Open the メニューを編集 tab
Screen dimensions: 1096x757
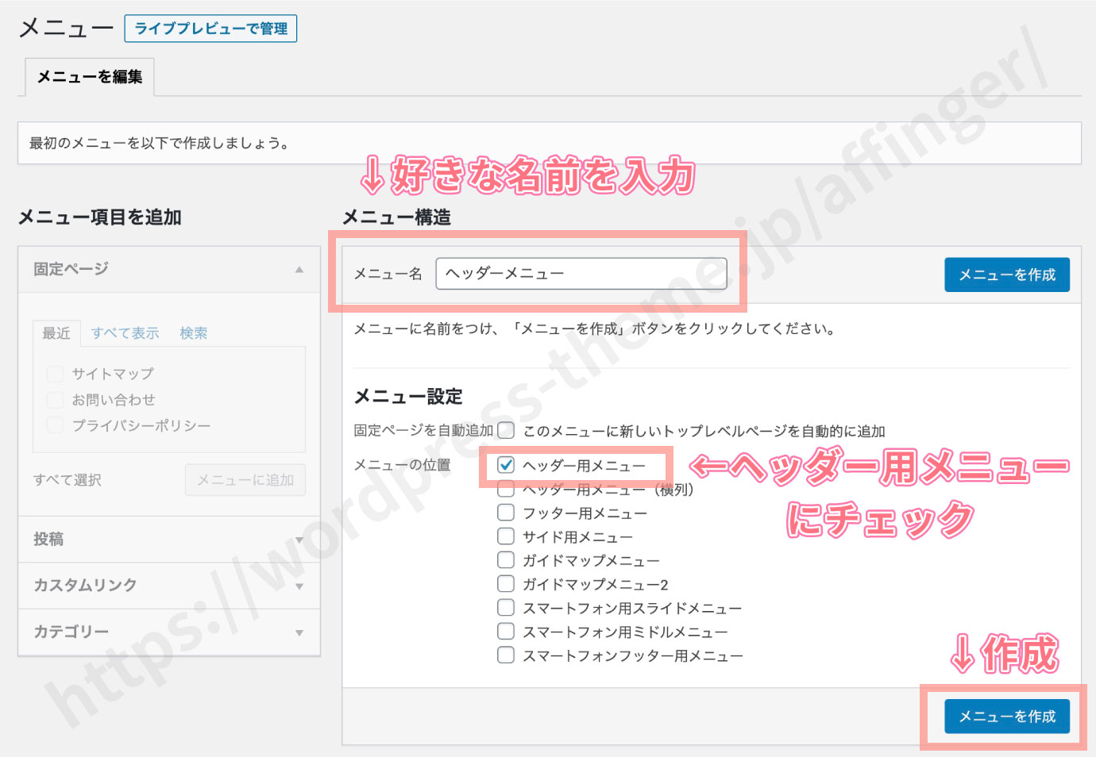coord(90,77)
